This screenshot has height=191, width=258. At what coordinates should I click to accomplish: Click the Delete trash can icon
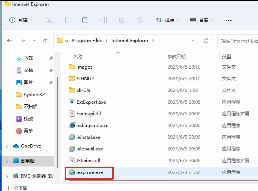(x=140, y=20)
